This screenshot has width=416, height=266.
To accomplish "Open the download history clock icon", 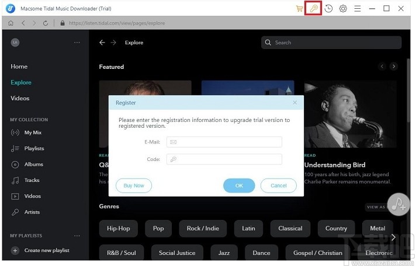I will (x=328, y=9).
